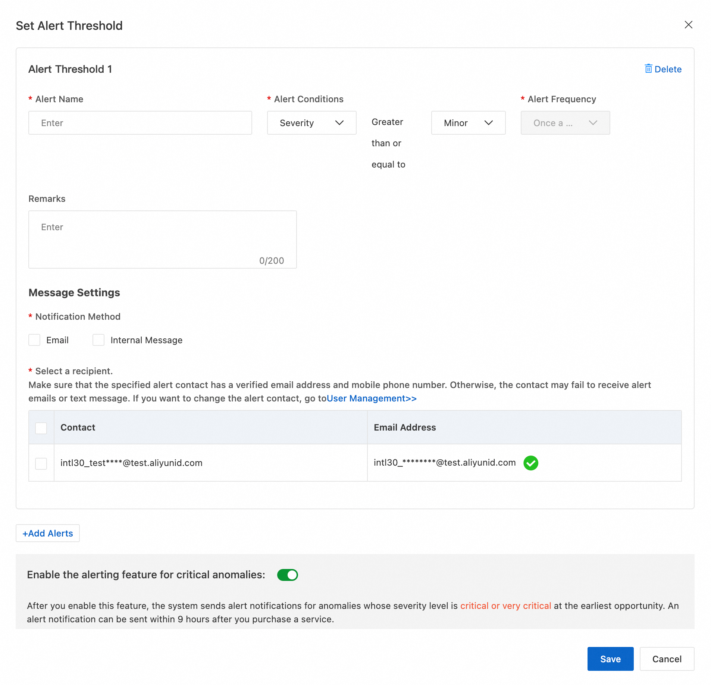
Task: Click the Alert Name input field
Action: coord(140,123)
